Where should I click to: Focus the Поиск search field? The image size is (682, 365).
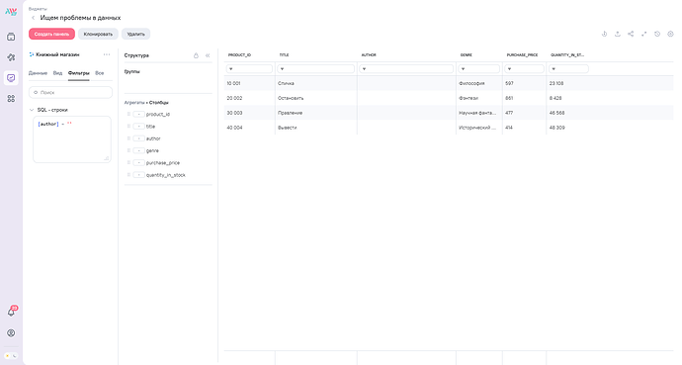pos(70,92)
